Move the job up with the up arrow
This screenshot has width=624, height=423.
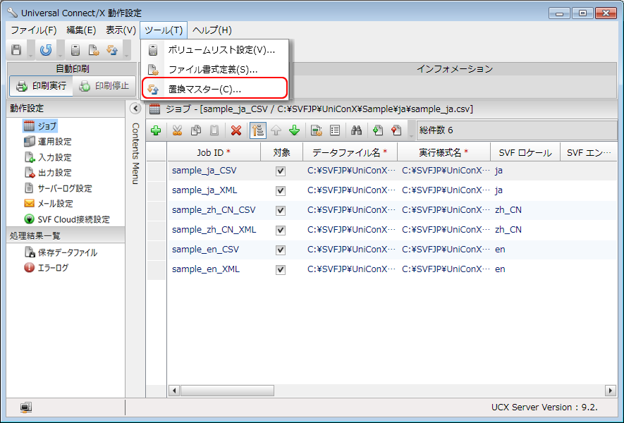276,130
